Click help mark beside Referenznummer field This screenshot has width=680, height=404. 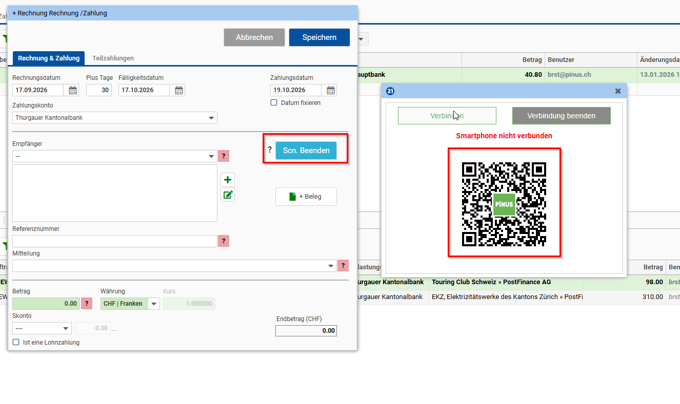pyautogui.click(x=224, y=241)
